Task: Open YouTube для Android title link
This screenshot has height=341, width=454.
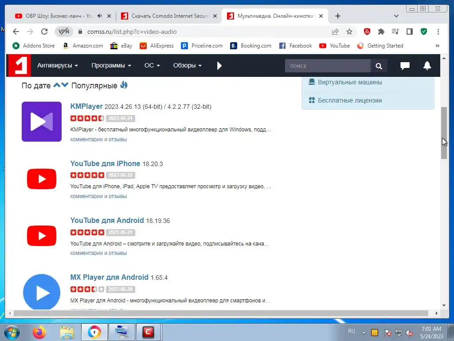Action: pyautogui.click(x=107, y=220)
